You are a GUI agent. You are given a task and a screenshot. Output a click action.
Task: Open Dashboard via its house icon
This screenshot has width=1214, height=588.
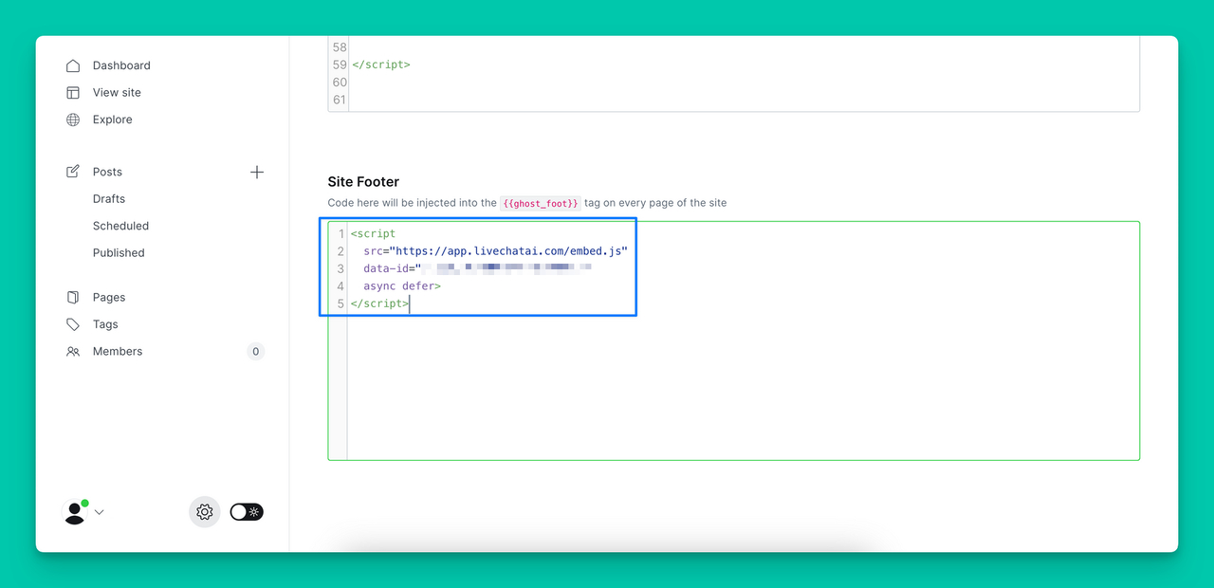point(73,65)
